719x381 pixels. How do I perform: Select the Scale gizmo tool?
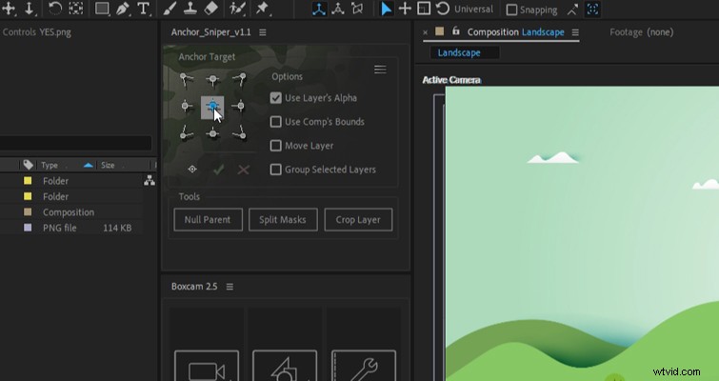[x=424, y=9]
